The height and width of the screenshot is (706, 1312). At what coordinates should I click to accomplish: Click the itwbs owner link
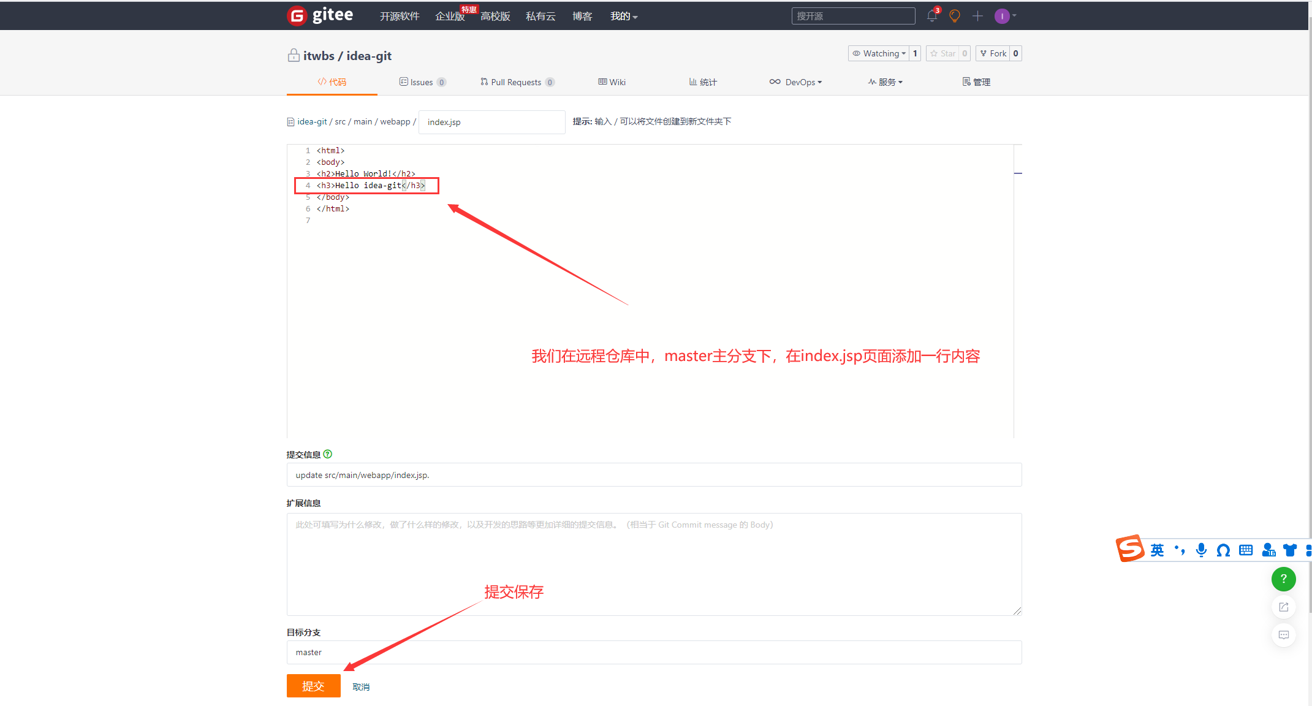coord(319,56)
